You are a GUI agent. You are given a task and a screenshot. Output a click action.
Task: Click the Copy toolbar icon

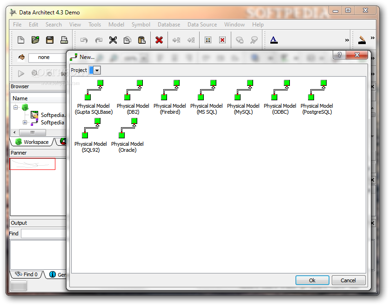pyautogui.click(x=127, y=40)
